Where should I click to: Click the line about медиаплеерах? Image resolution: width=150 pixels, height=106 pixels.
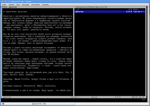[x=37, y=90]
